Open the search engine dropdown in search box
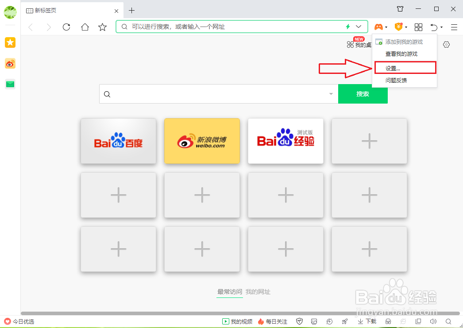463x328 pixels. [331, 94]
